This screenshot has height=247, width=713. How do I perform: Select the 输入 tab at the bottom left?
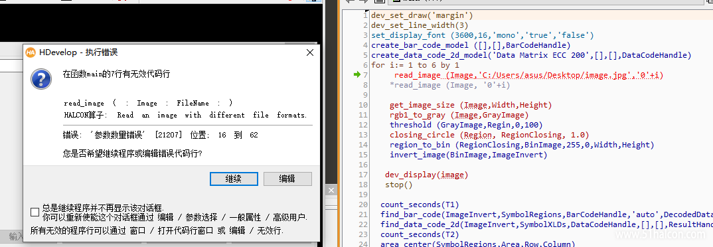pyautogui.click(x=15, y=236)
